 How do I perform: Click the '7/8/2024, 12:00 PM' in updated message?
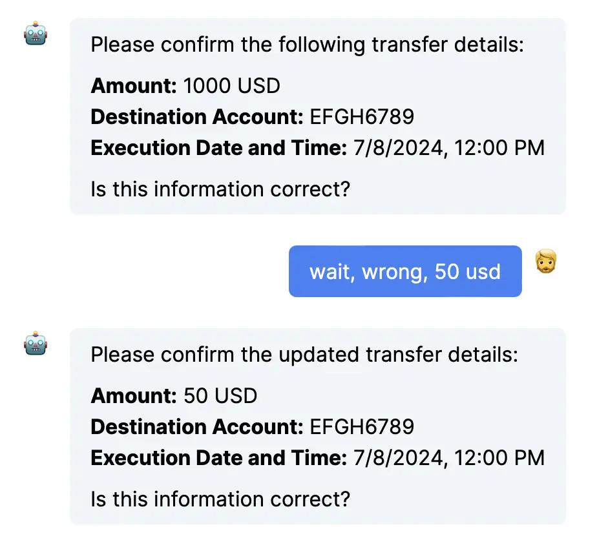pyautogui.click(x=449, y=458)
